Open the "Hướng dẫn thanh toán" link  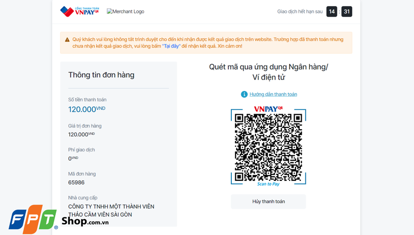(x=273, y=95)
